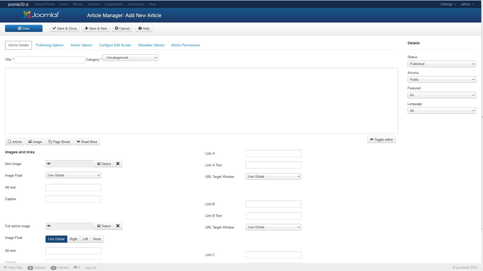Set full image float to None

click(x=97, y=239)
